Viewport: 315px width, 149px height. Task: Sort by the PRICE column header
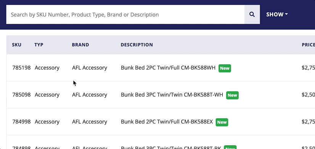[x=308, y=44]
